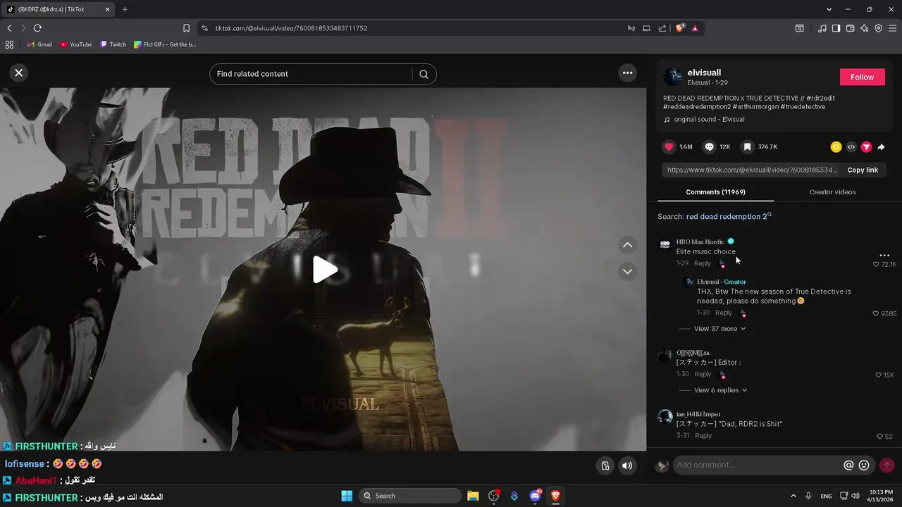
Task: Open elvisuall profile avatar
Action: (672, 77)
